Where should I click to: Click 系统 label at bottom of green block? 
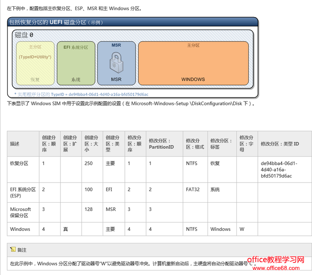76,79
